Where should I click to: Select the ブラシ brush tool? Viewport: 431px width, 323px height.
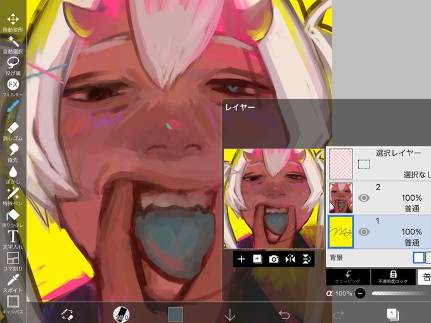(x=13, y=110)
